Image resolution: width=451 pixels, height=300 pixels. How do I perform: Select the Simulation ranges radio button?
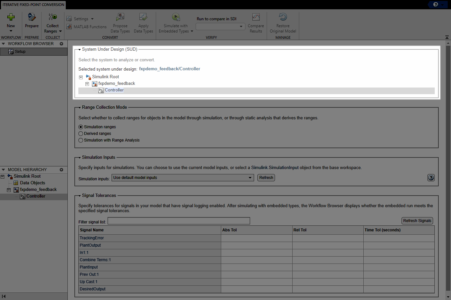(x=80, y=127)
